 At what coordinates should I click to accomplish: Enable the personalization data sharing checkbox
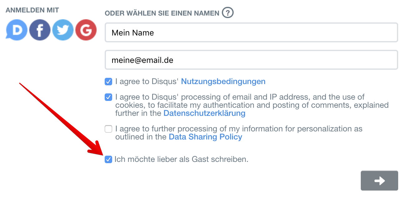click(108, 129)
